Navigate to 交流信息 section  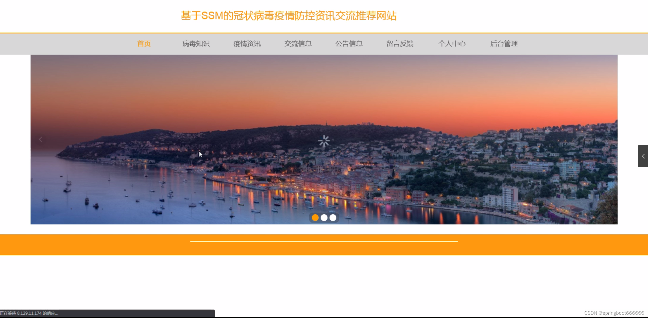[x=298, y=44]
